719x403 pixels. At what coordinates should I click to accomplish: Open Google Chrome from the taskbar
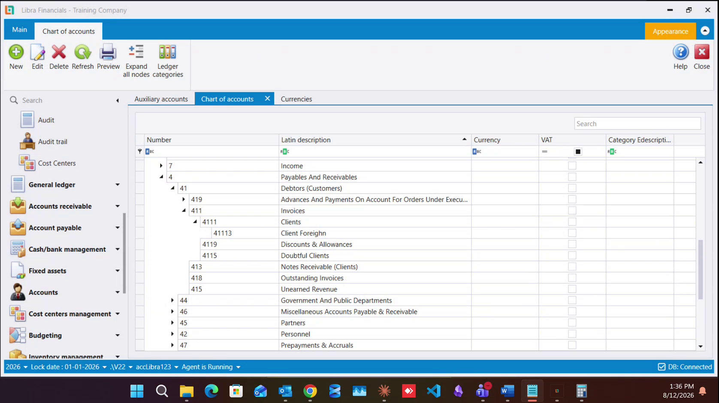pos(310,391)
